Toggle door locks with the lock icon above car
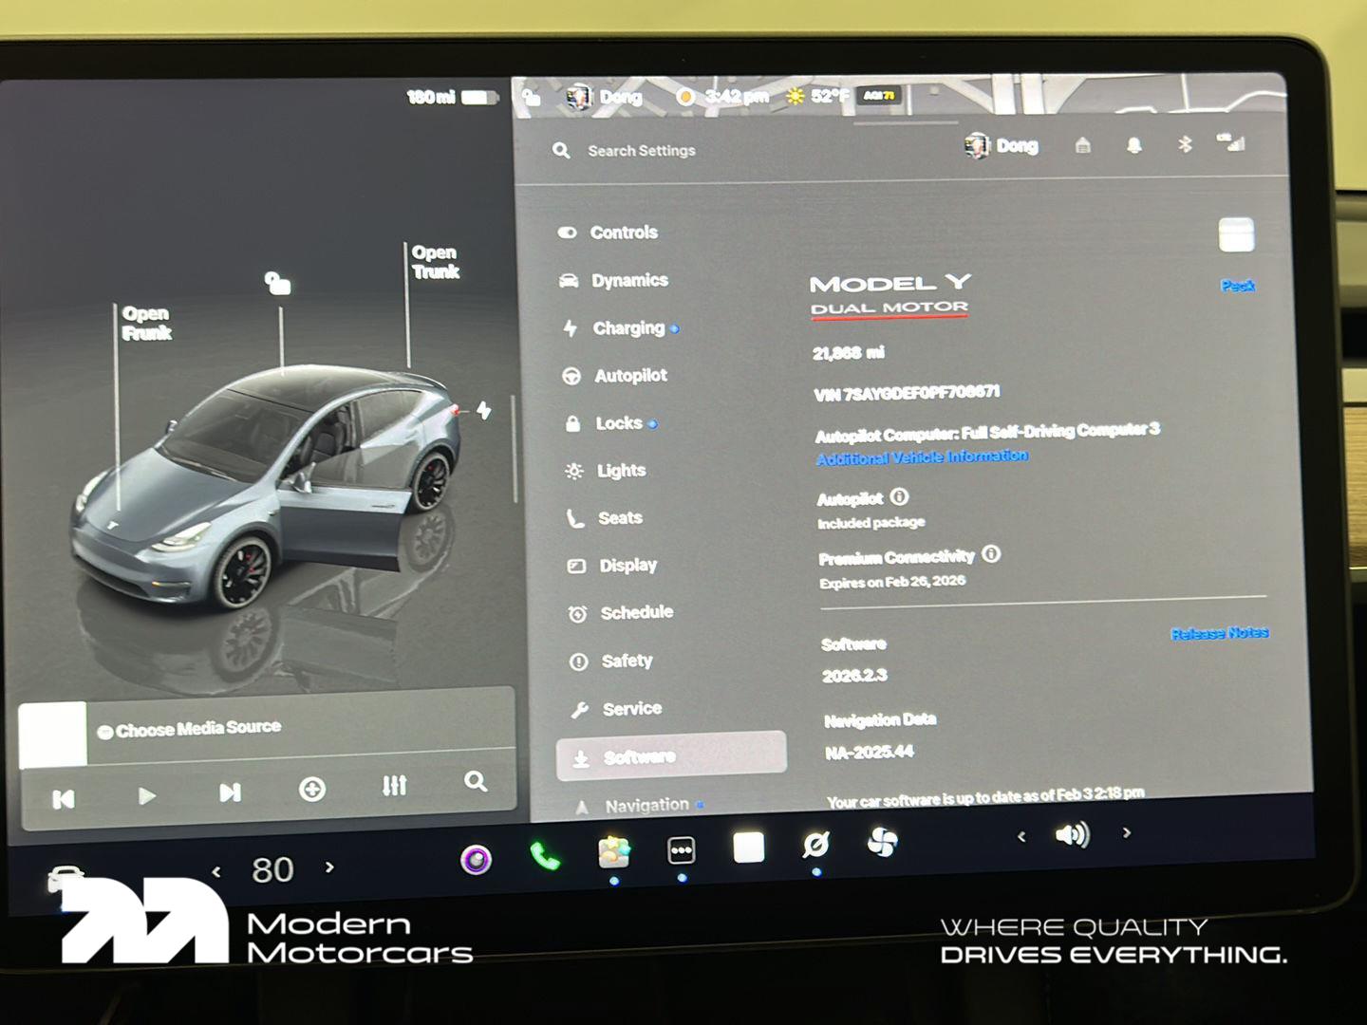Viewport: 1367px width, 1025px height. click(276, 284)
